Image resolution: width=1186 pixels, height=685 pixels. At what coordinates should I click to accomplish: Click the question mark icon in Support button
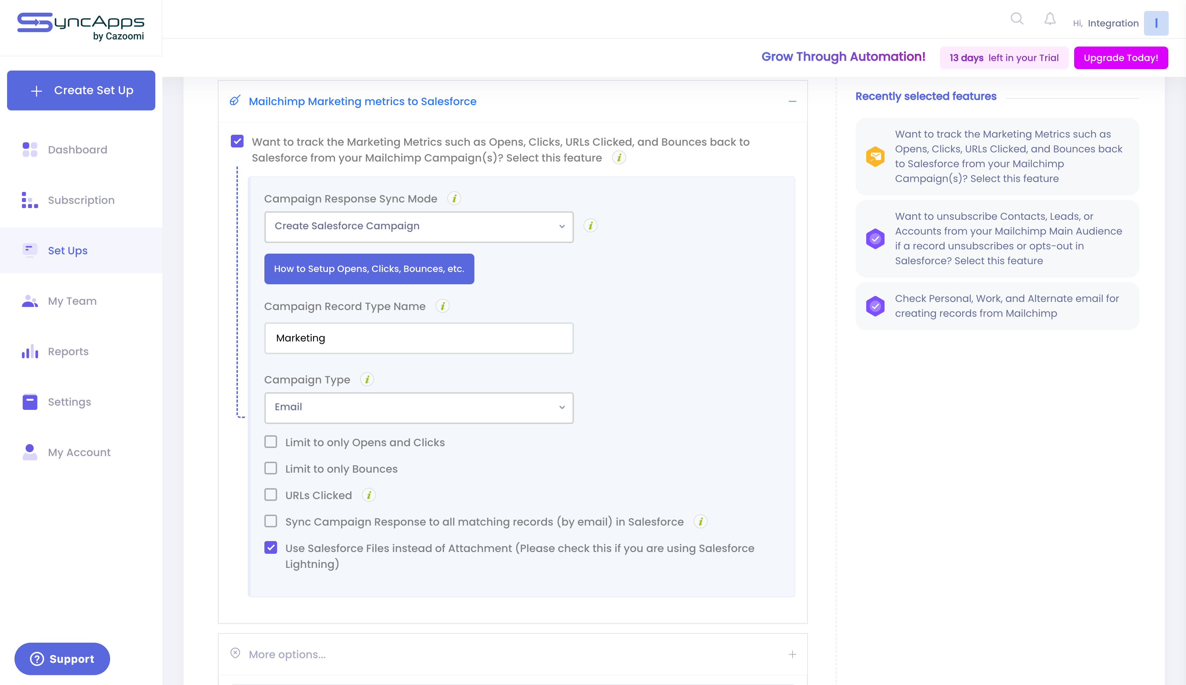37,659
